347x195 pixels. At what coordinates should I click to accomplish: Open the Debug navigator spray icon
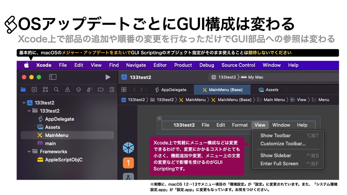pyautogui.click(x=89, y=89)
